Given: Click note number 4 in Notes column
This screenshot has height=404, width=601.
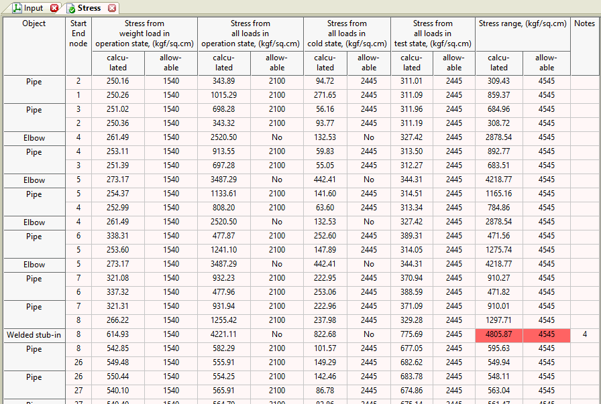Looking at the screenshot, I should (x=584, y=334).
